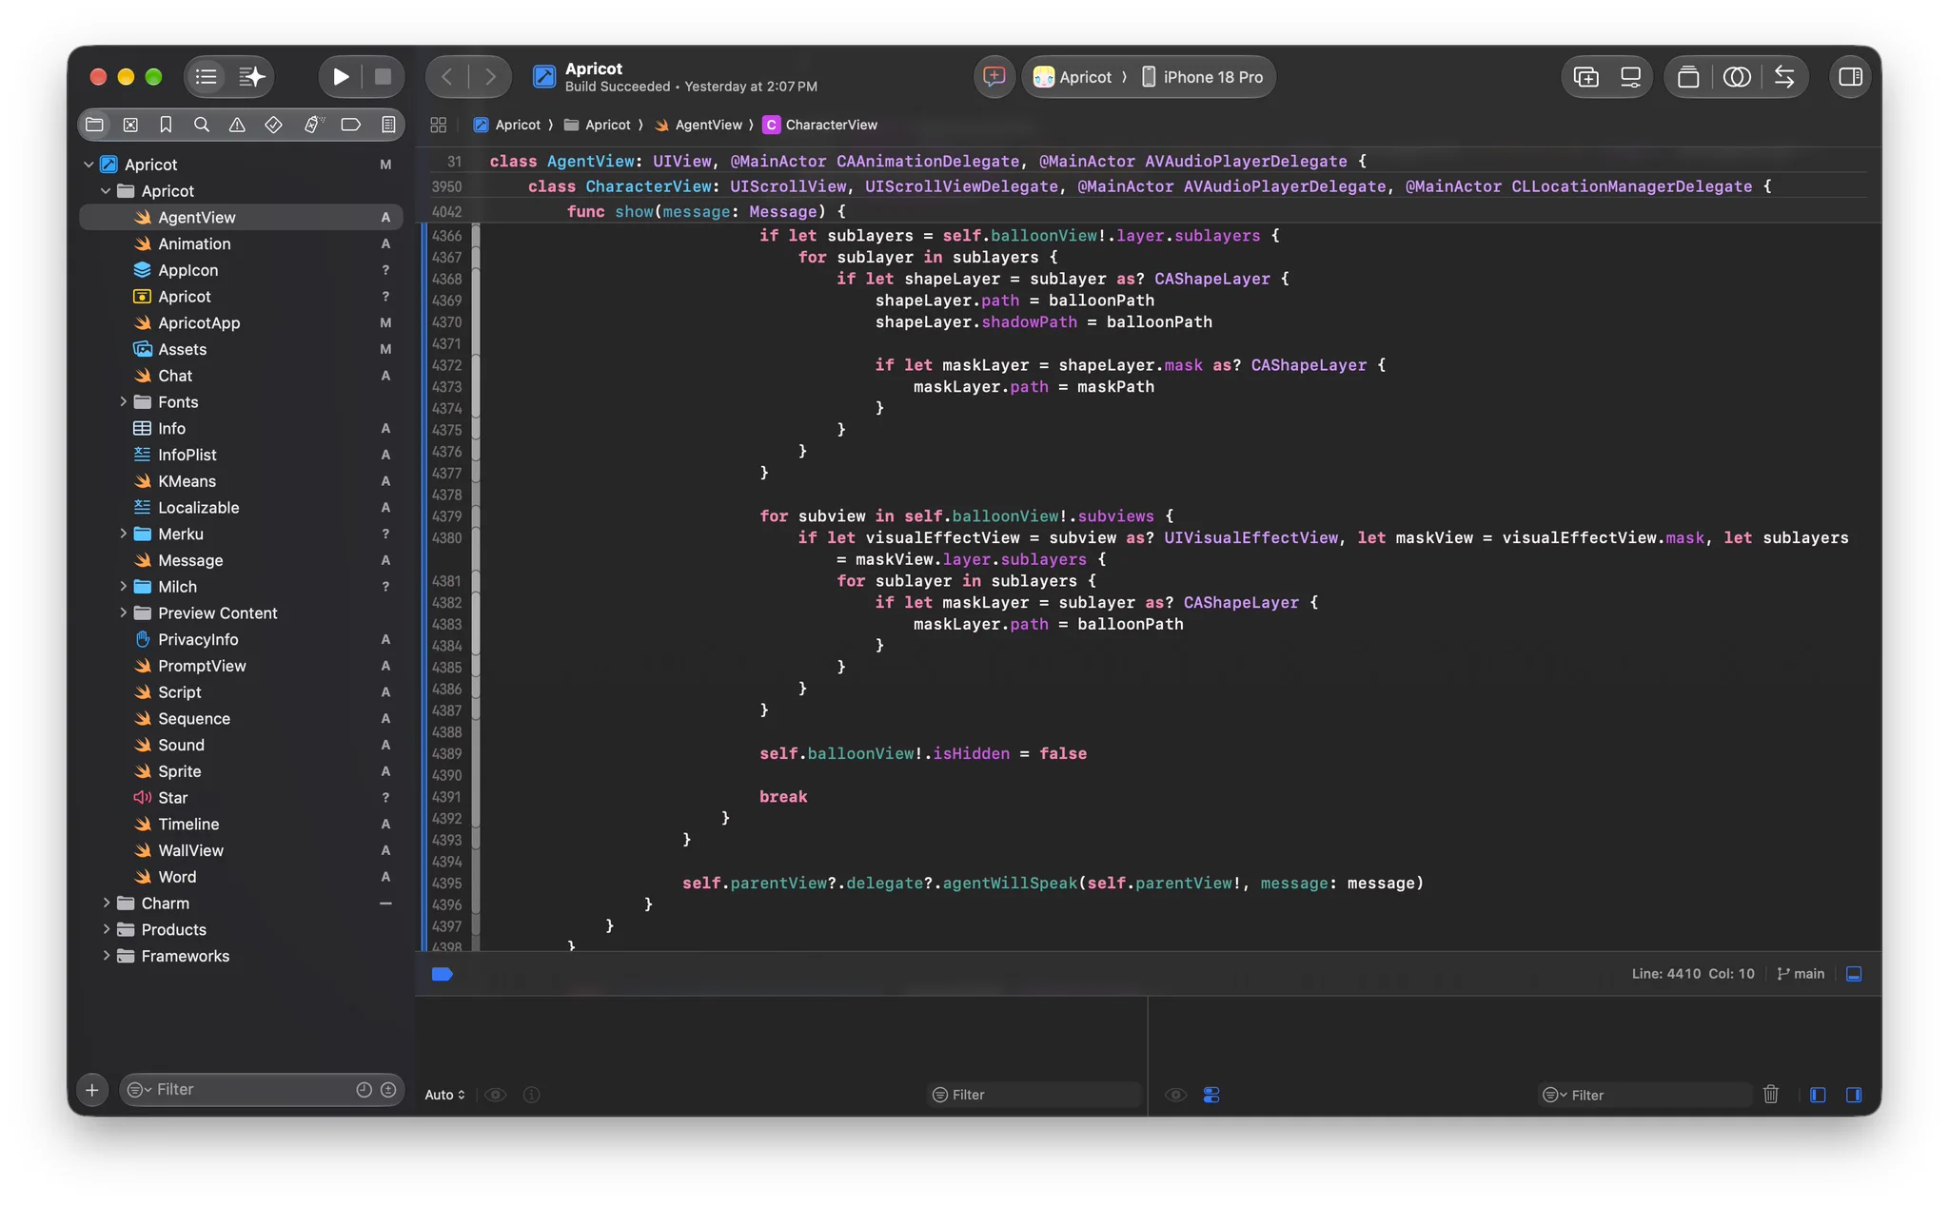Toggle recent files clock filter
Viewport: 1949px width, 1205px height.
pos(364,1090)
